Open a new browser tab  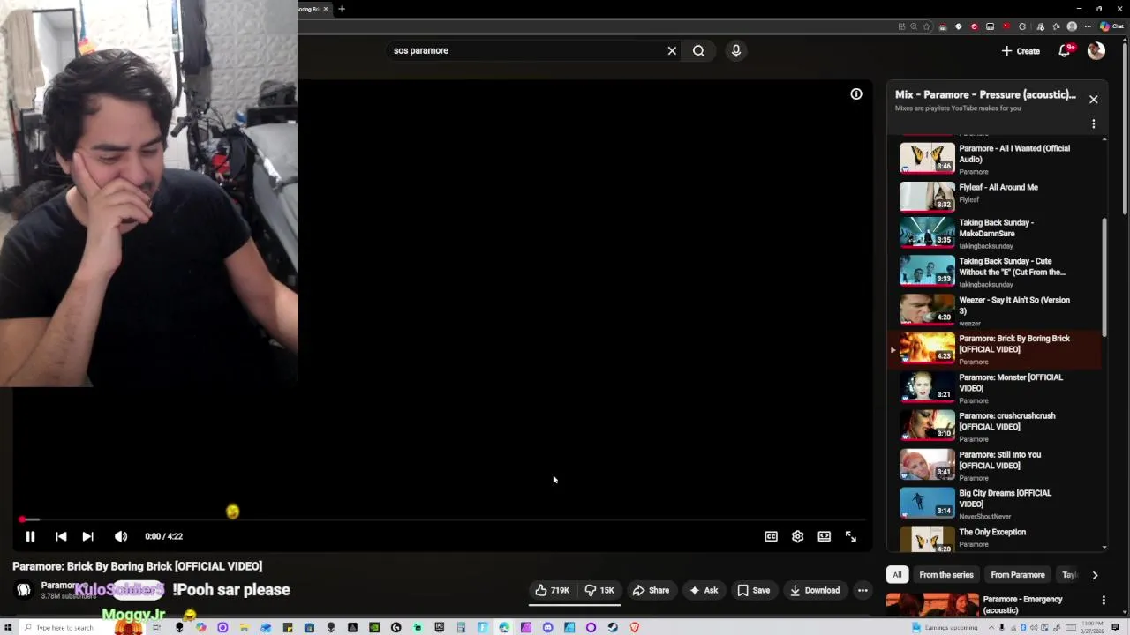[342, 9]
